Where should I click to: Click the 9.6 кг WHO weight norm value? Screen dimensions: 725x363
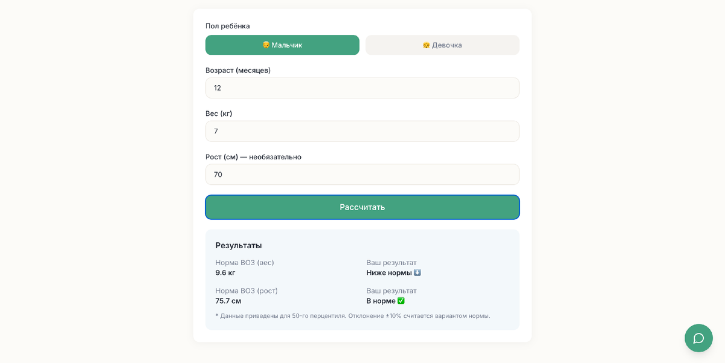[225, 272]
